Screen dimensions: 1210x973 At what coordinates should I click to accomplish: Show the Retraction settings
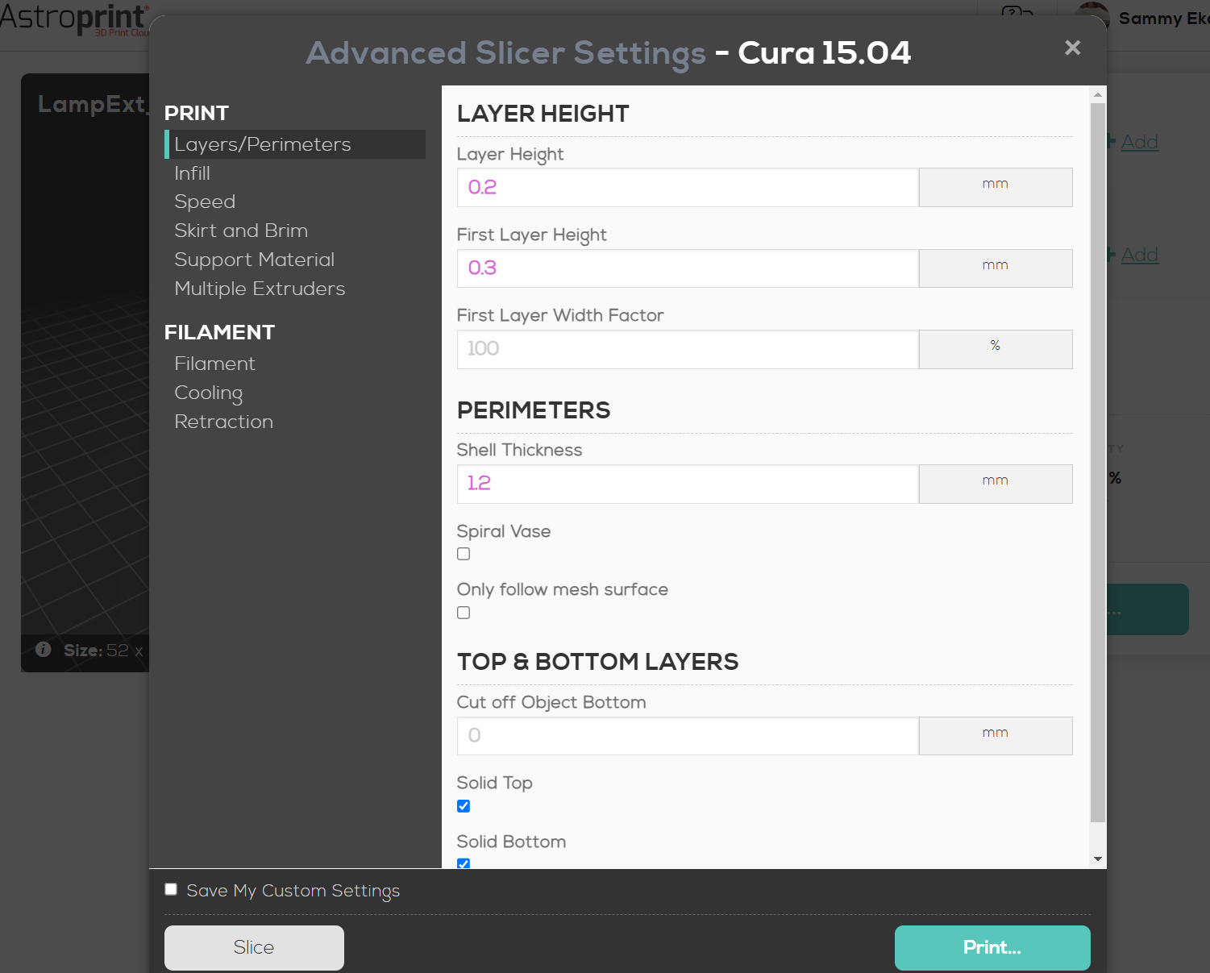coord(223,422)
